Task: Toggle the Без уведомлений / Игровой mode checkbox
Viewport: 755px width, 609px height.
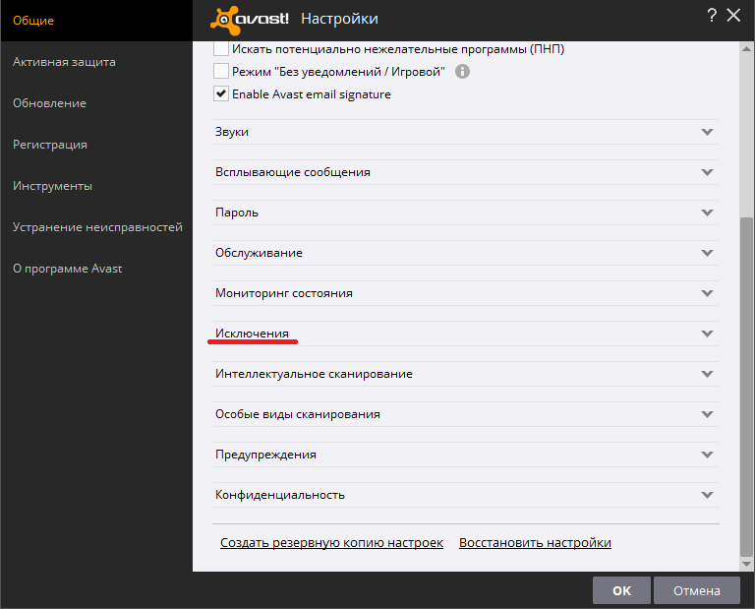Action: click(221, 72)
